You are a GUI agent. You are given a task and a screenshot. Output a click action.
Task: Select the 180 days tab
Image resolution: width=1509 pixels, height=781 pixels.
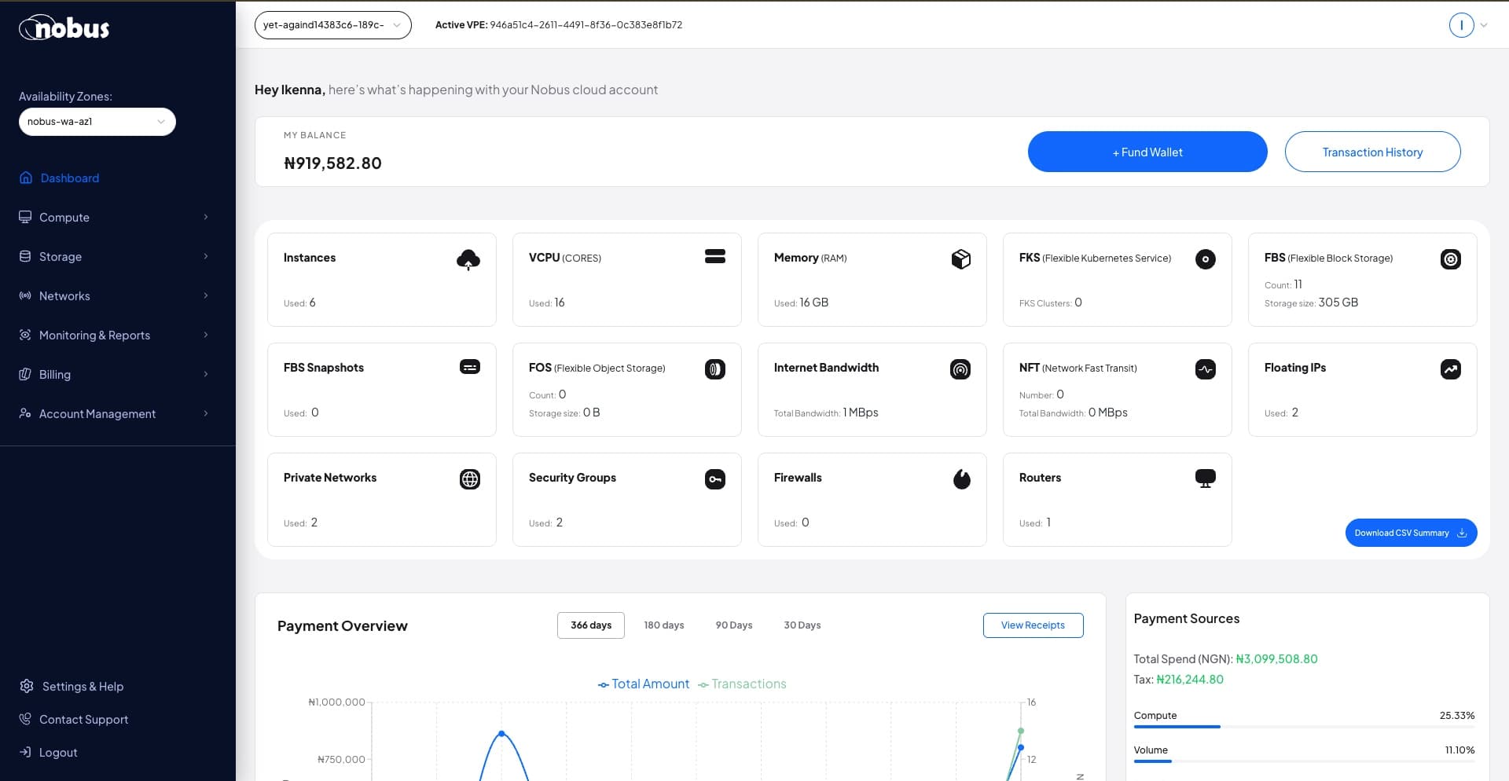tap(664, 625)
